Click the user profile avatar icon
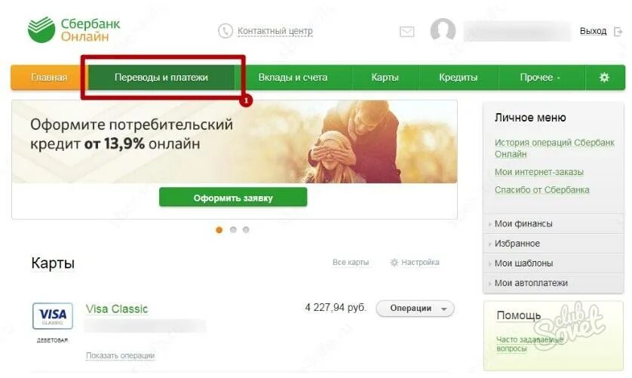The image size is (632, 378). click(443, 31)
